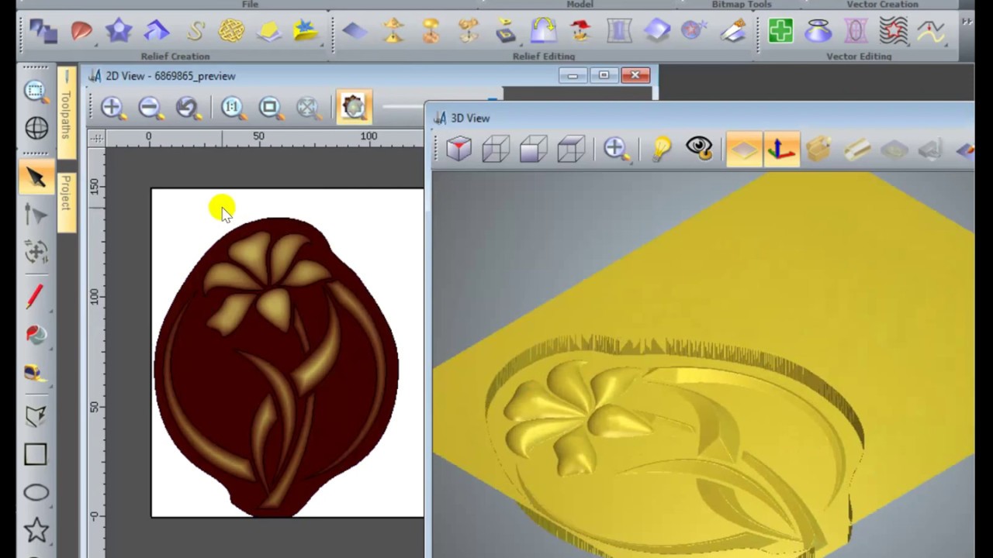Click the wavy lines with red star icon

894,31
